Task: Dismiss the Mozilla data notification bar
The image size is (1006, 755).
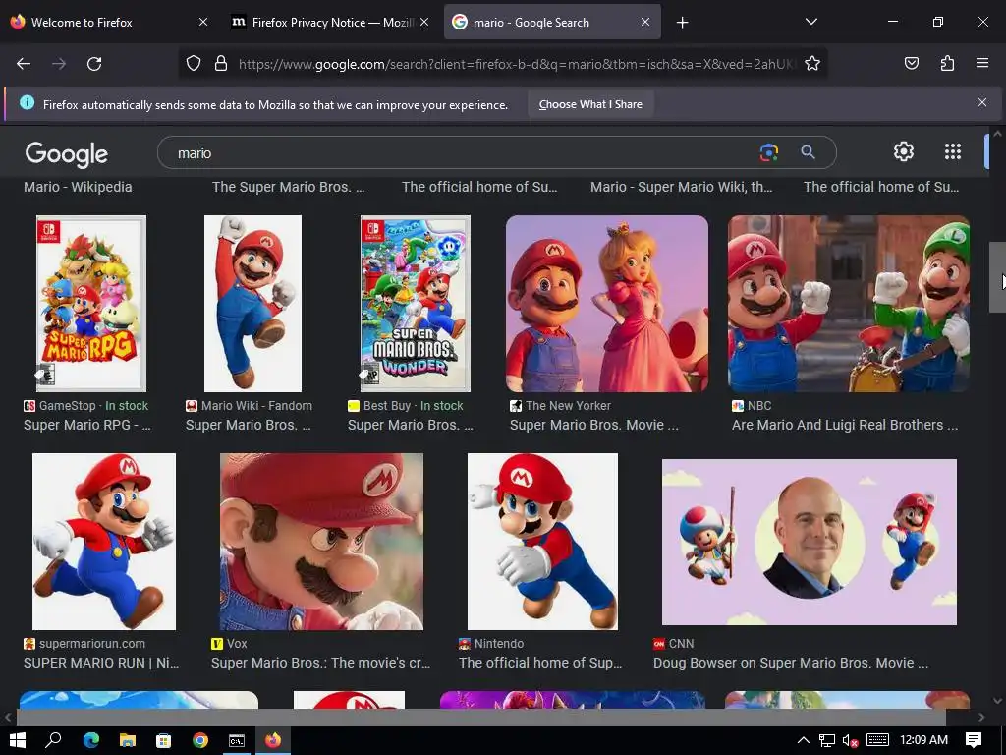Action: pos(982,102)
